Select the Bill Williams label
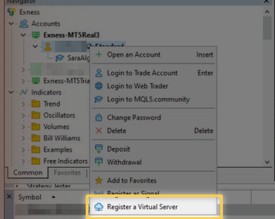This screenshot has height=219, width=275. [62, 138]
